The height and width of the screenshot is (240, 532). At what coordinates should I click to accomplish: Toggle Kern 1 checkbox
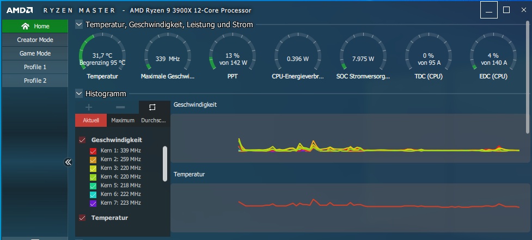93,151
